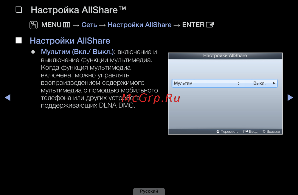Click the Настройки AllShare dialog title bar
This screenshot has height=195, width=298.
[225, 56]
